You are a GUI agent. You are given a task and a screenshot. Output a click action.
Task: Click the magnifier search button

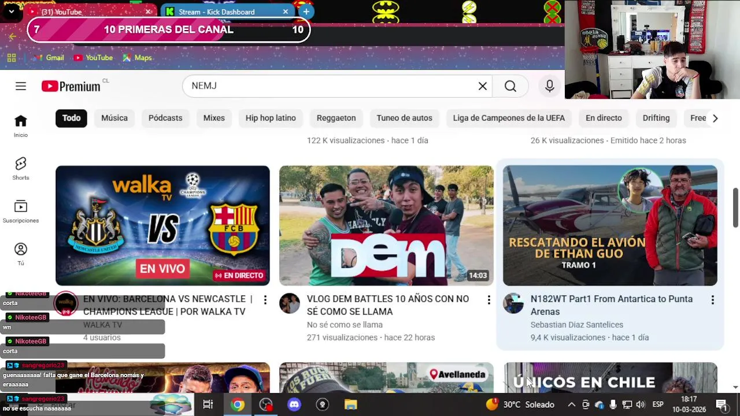click(x=510, y=86)
